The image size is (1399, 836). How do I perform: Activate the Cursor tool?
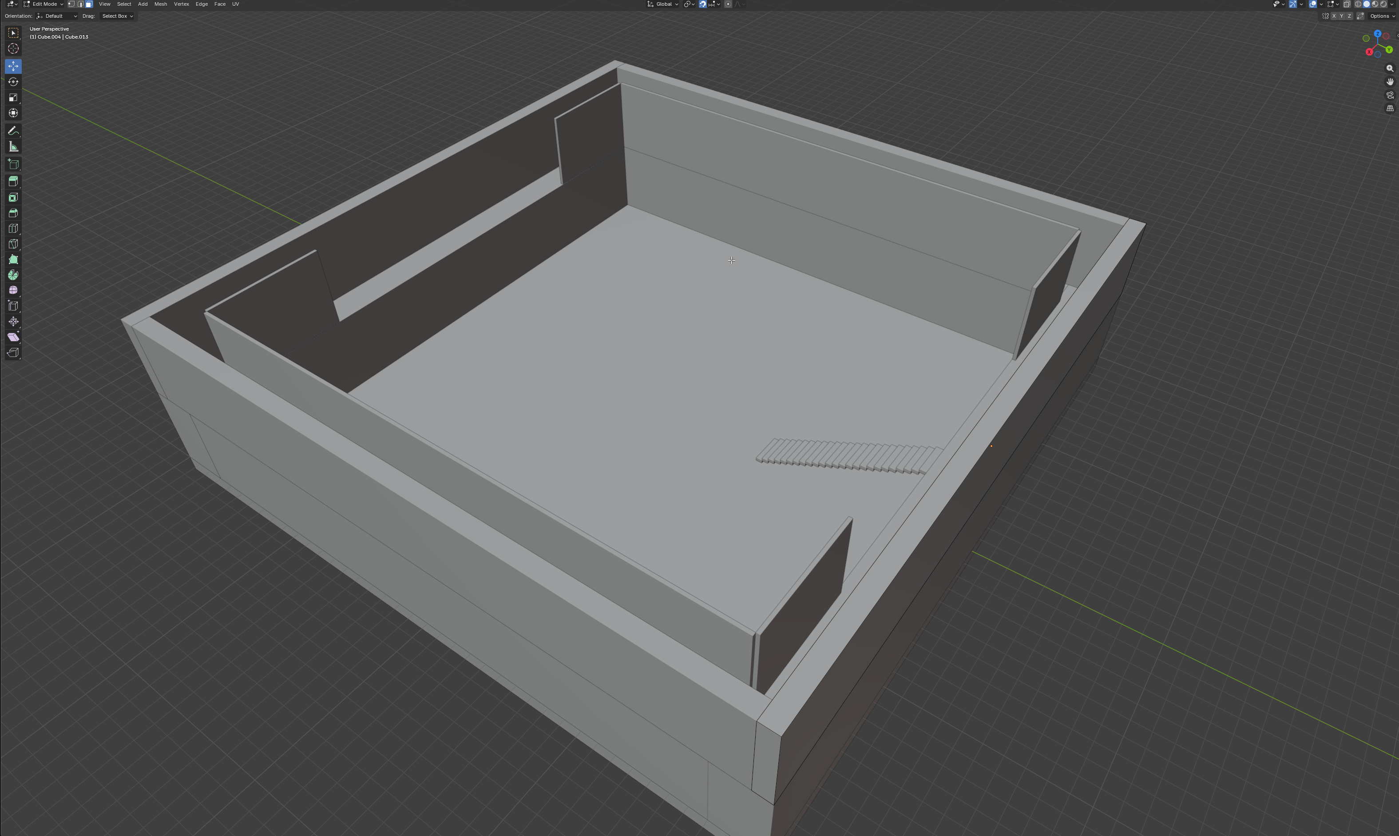(x=13, y=48)
